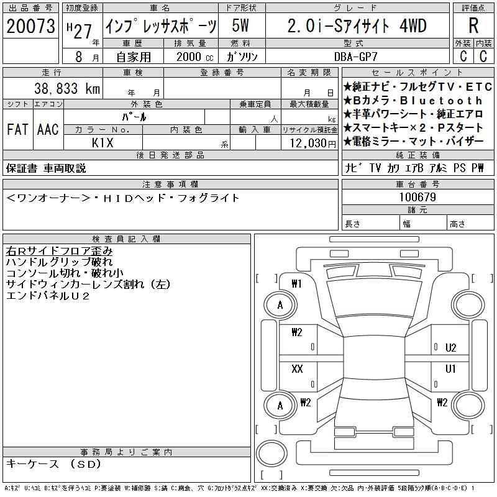
Task: Click inspector note コンソール切れ・破れ小
Action: 65,273
